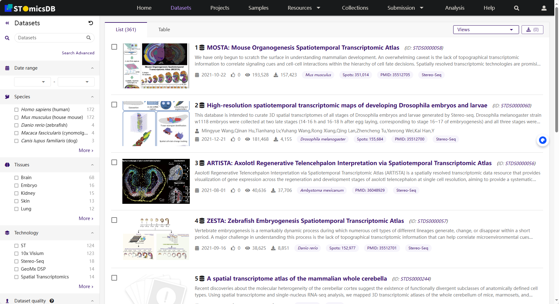Show More technology options
559x304 pixels.
pyautogui.click(x=86, y=287)
